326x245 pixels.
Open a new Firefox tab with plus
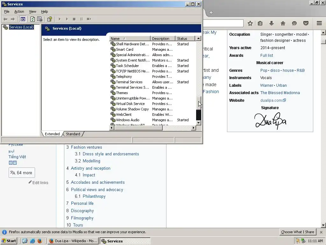211,12
